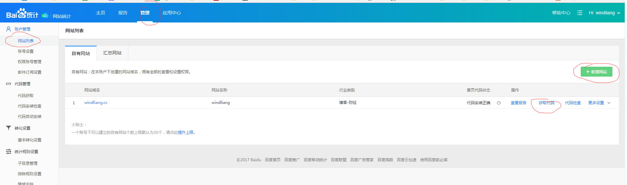Screen dimensions: 627x185
Task: Open the windliang.cc domain link
Action: 96,103
